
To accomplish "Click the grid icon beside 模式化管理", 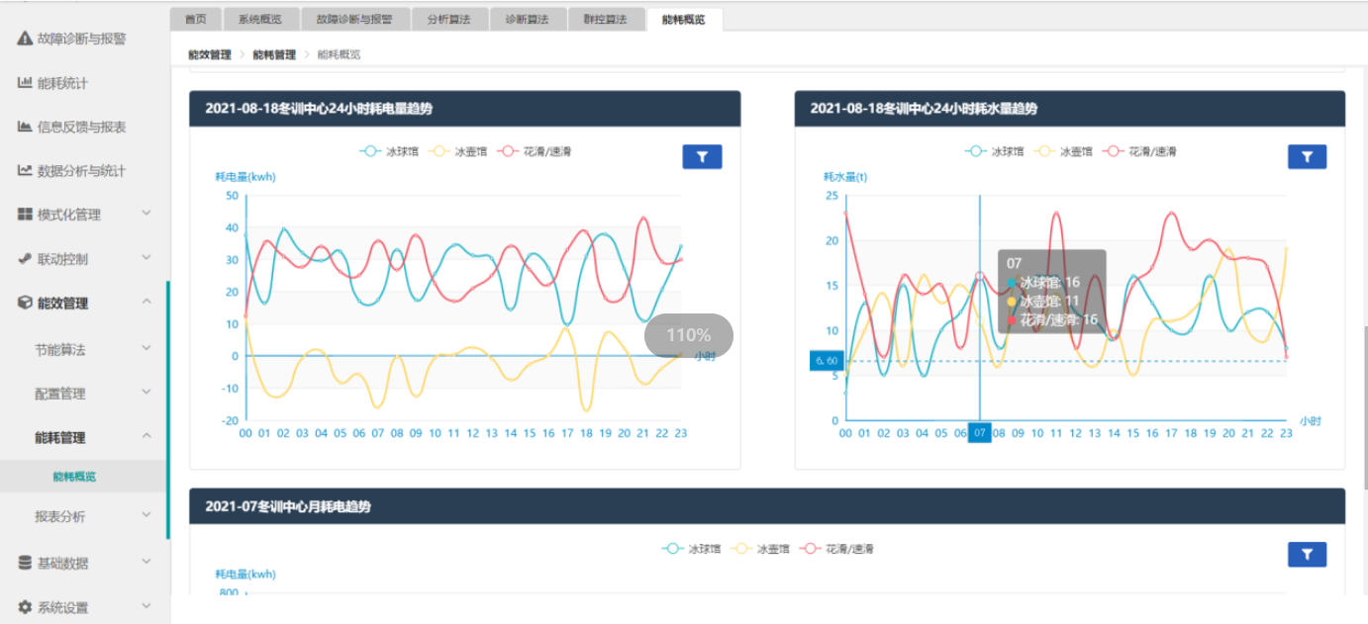I will (x=26, y=215).
